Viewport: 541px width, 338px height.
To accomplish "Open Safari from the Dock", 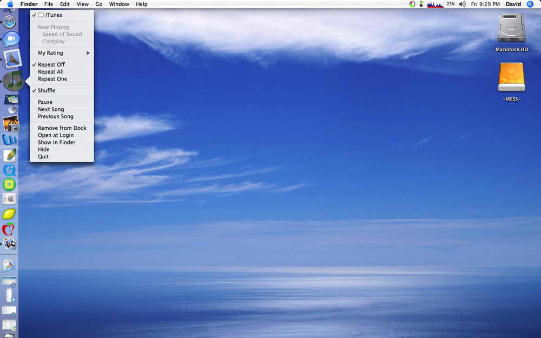I will point(10,22).
